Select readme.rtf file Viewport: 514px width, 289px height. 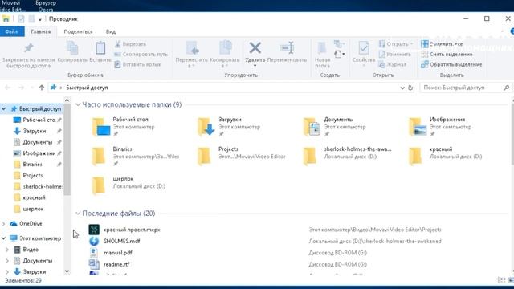point(116,264)
